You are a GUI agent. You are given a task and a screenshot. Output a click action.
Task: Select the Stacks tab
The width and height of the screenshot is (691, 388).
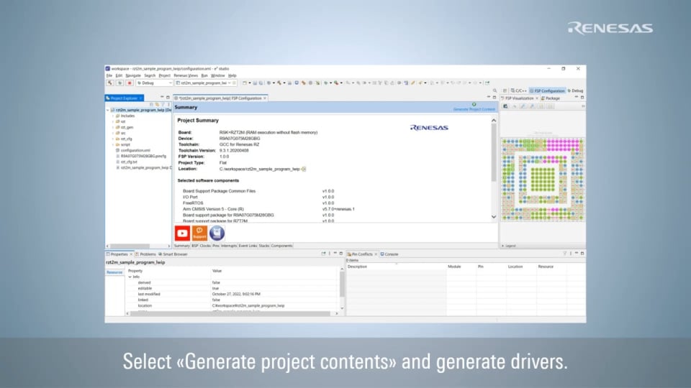(263, 246)
